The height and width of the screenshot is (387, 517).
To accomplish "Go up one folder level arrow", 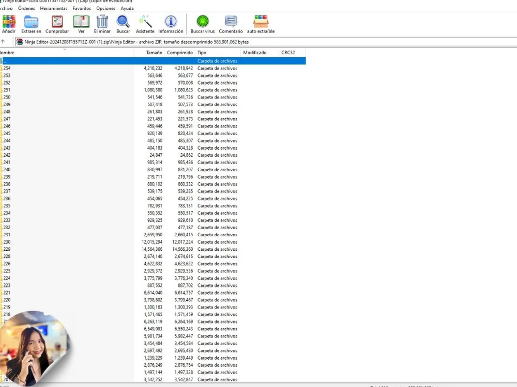I will pyautogui.click(x=3, y=41).
